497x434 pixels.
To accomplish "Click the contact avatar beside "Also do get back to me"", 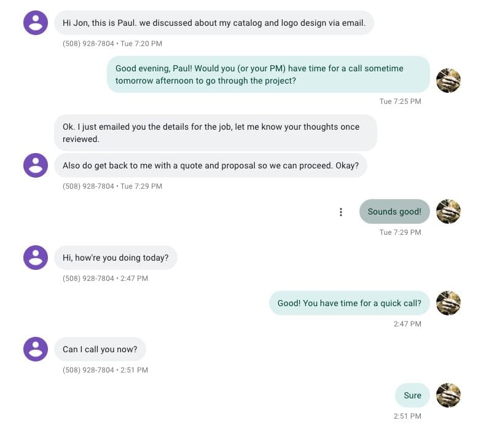I will tap(36, 165).
